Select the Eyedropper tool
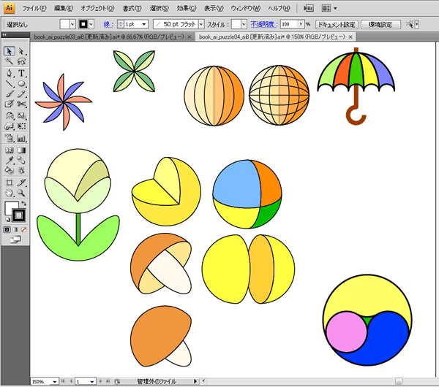This screenshot has height=387, width=439. [x=10, y=161]
